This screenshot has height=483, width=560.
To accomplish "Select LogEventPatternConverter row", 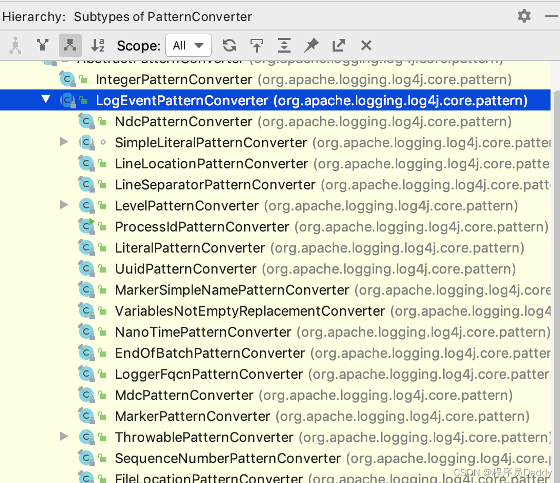I will 275,100.
